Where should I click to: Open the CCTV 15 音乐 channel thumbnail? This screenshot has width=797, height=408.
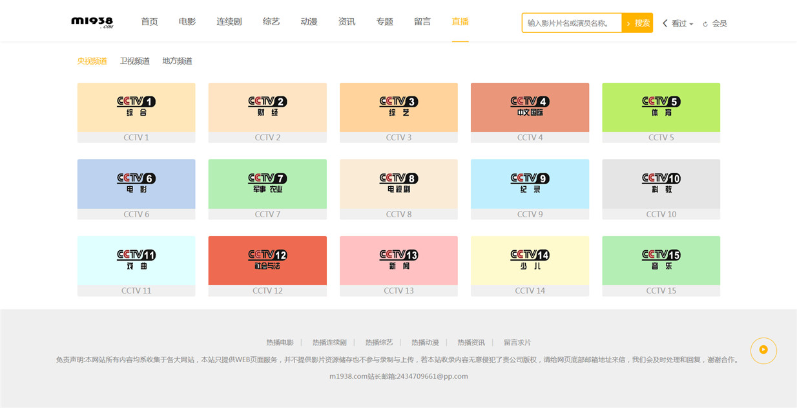coord(661,261)
